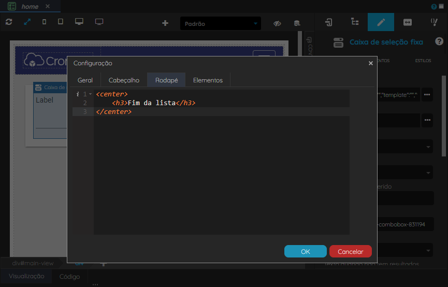Collapse the code fold arrow on line 1
This screenshot has width=448, height=287.
[x=90, y=94]
